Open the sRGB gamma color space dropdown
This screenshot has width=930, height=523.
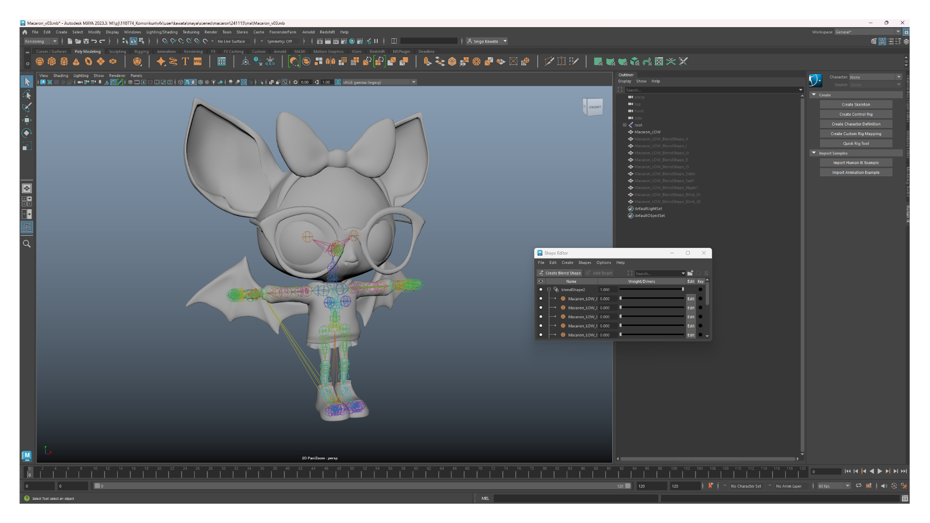(x=379, y=82)
